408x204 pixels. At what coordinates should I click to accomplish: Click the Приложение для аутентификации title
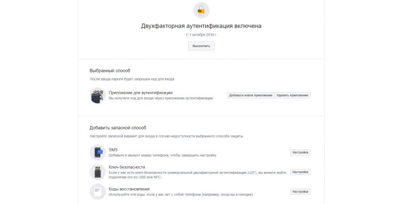point(141,92)
